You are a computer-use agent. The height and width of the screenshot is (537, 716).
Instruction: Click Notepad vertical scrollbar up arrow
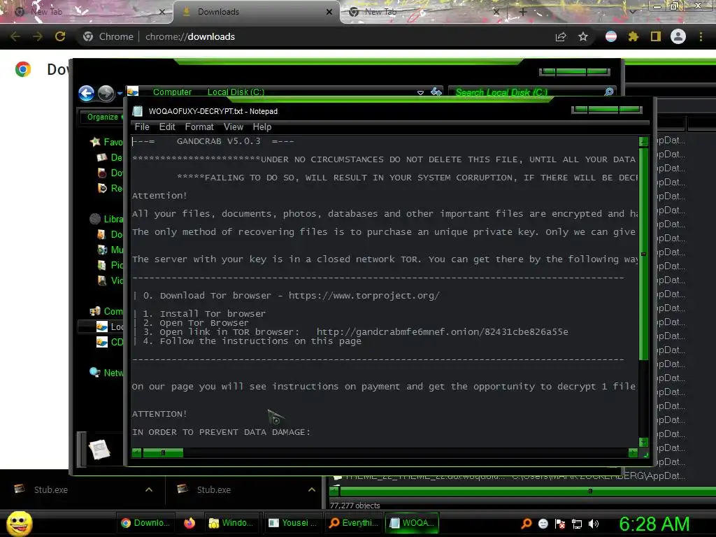click(x=643, y=141)
